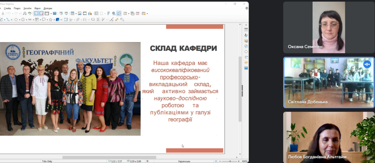Select the Symbol Shapes smiley tool
Image resolution: width=375 pixels, height=163 pixels.
23,20
